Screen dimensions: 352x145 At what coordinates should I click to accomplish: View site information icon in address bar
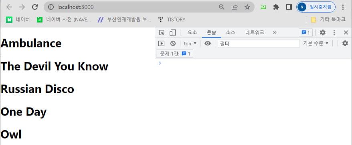tap(51, 7)
